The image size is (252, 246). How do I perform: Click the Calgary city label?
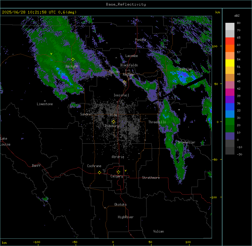pyautogui.click(x=117, y=176)
